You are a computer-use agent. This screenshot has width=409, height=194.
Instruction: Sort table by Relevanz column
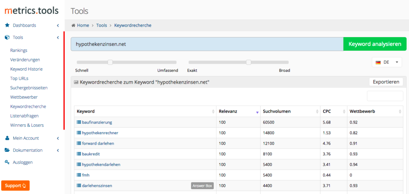pos(238,111)
